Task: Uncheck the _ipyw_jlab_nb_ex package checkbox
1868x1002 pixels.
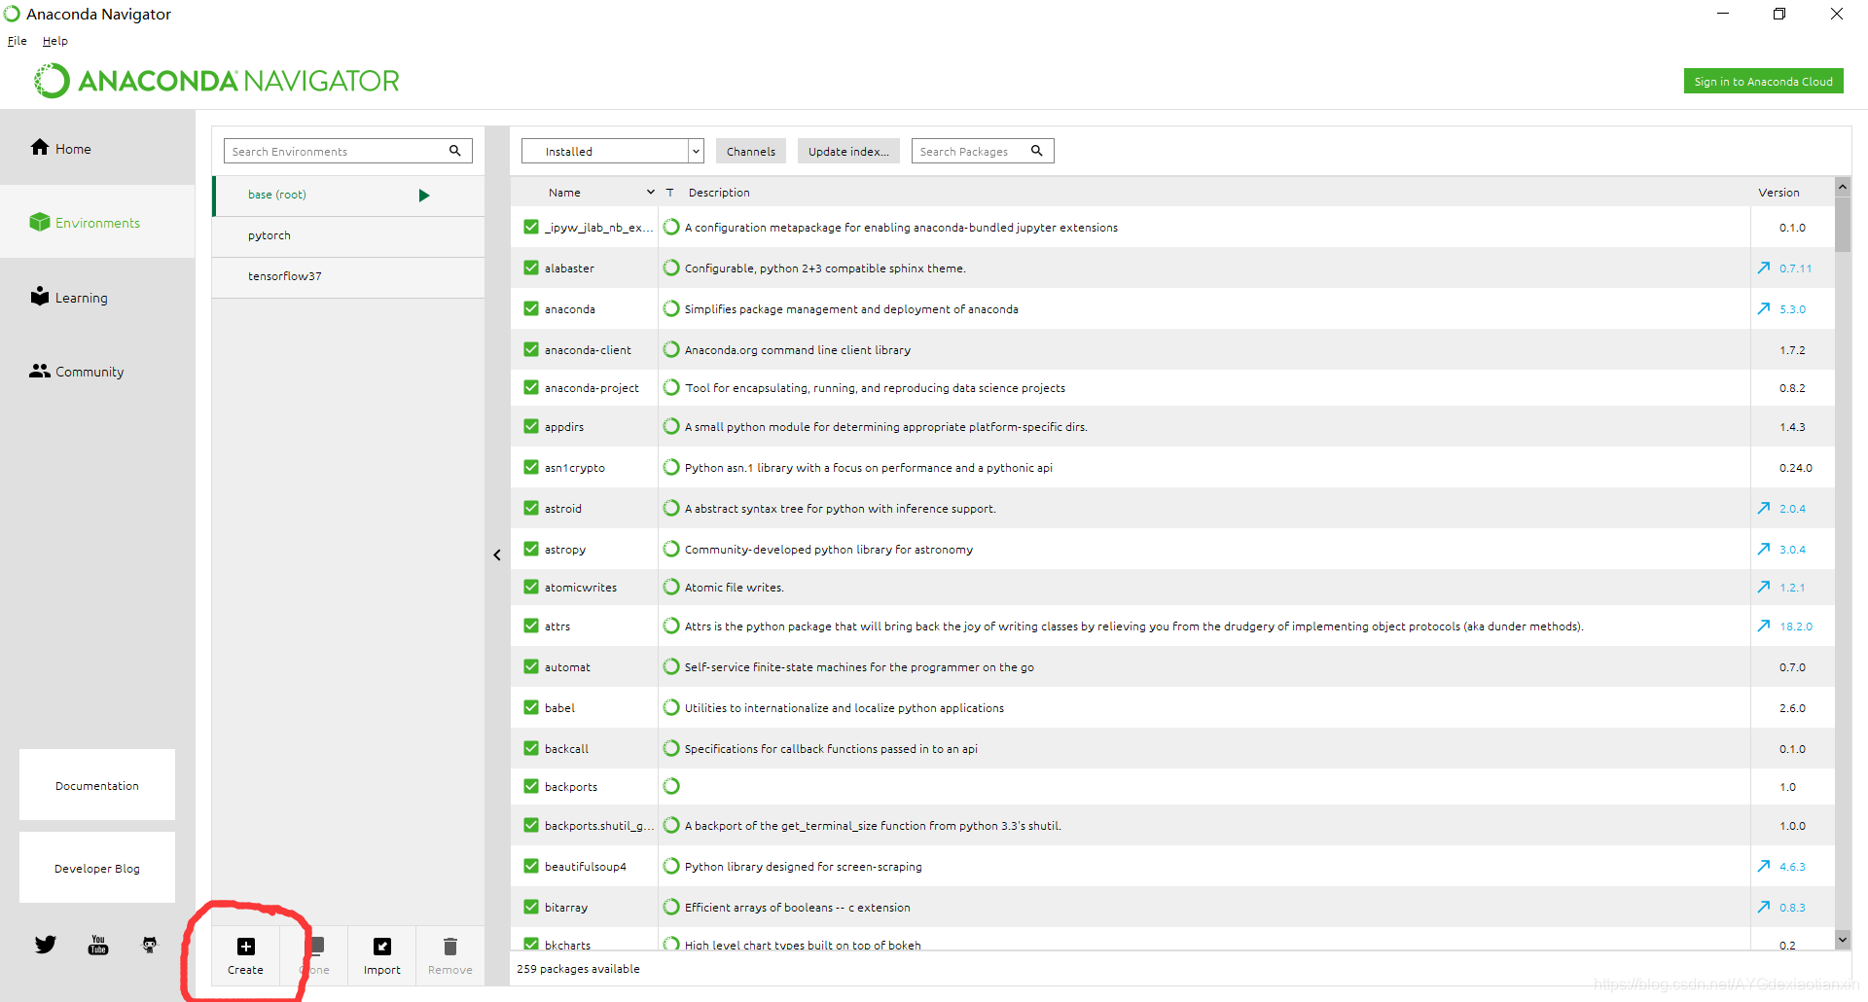Action: coord(531,227)
